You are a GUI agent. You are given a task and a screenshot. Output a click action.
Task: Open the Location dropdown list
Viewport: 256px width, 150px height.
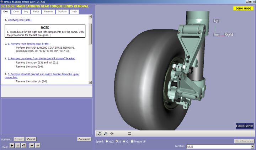click(252, 146)
